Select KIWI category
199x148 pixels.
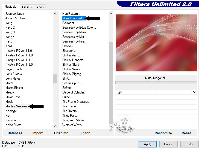[9, 46]
